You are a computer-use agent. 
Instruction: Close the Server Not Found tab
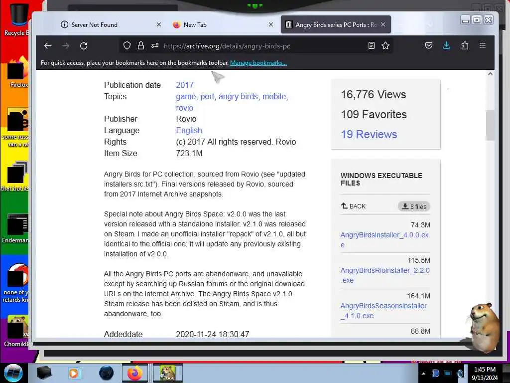tap(159, 24)
